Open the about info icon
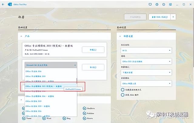The height and width of the screenshot is (123, 194). coord(164,5)
